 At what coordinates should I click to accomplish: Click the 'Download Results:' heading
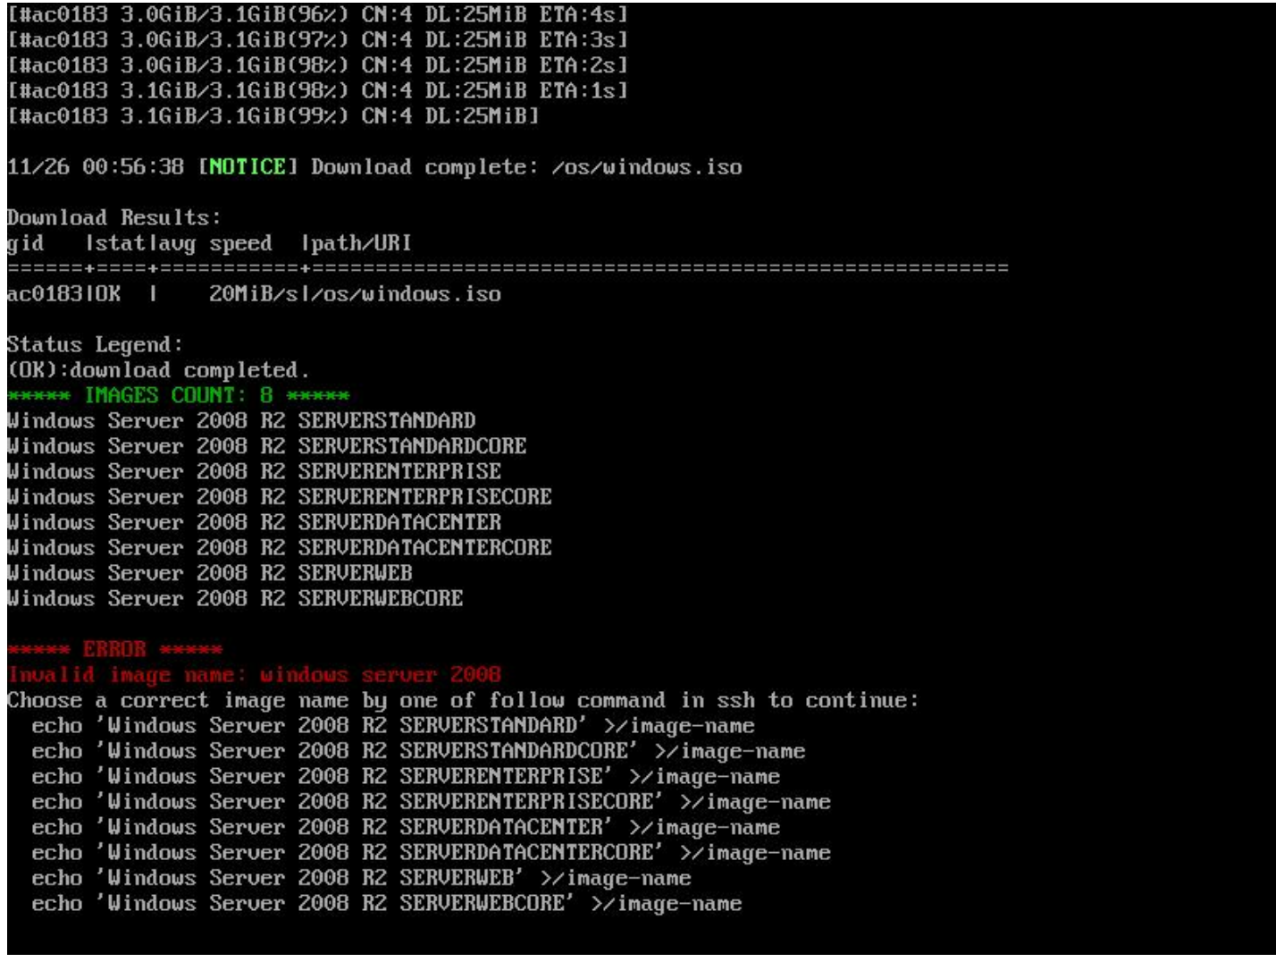(114, 218)
